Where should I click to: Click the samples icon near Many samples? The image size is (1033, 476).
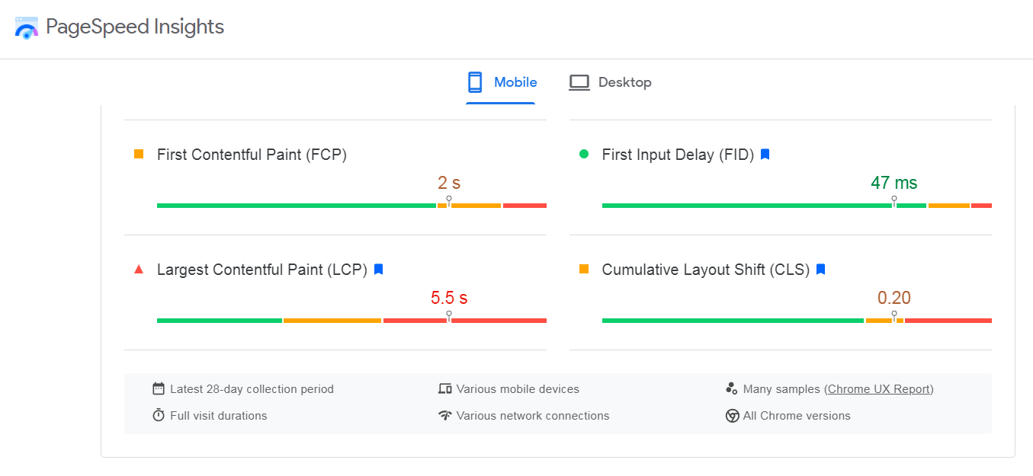(x=732, y=388)
